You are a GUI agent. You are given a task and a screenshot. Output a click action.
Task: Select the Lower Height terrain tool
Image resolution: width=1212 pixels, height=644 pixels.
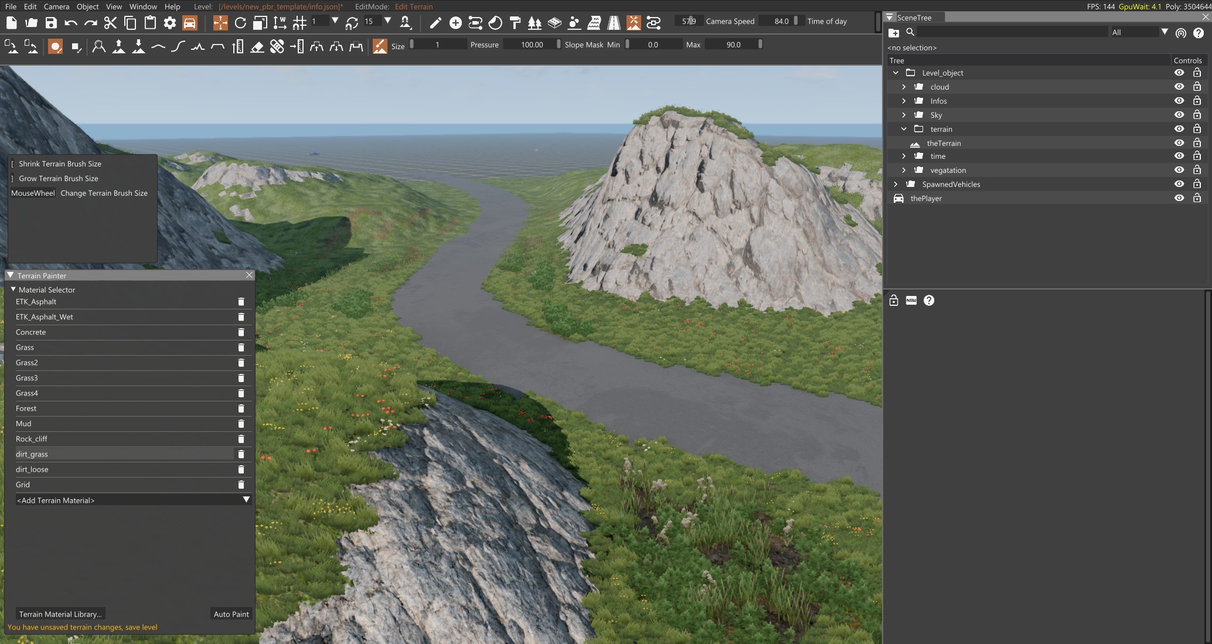[139, 46]
